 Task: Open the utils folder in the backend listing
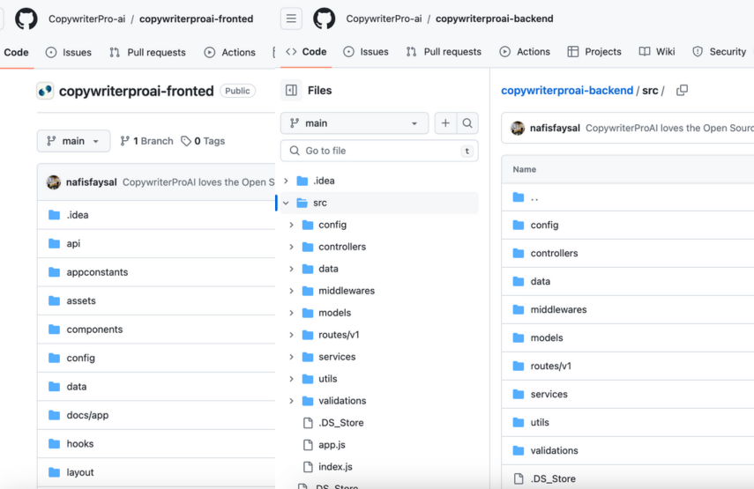click(540, 422)
